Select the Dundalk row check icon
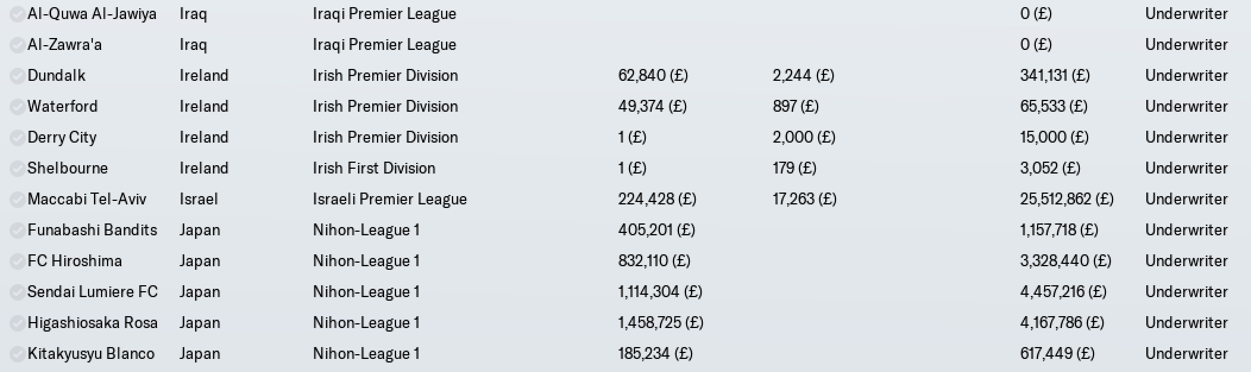The width and height of the screenshot is (1251, 372). point(17,75)
